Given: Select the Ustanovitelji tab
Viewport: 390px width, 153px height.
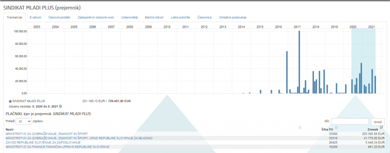Looking at the screenshot, I should [129, 17].
